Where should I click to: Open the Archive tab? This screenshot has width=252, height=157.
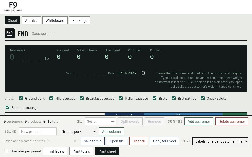pos(31,20)
